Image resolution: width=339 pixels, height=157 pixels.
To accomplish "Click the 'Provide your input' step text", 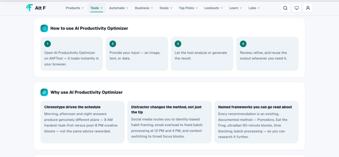I will coord(135,55).
